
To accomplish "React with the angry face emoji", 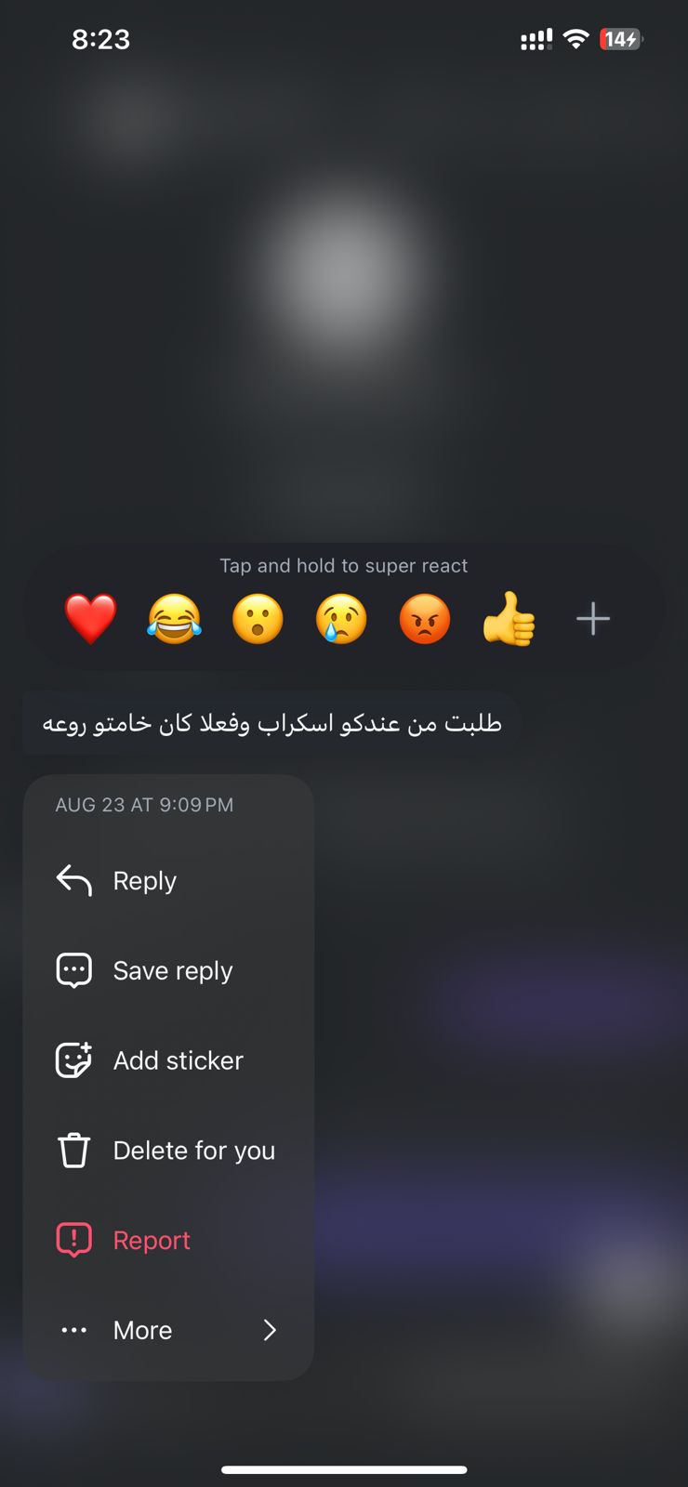I will 425,619.
